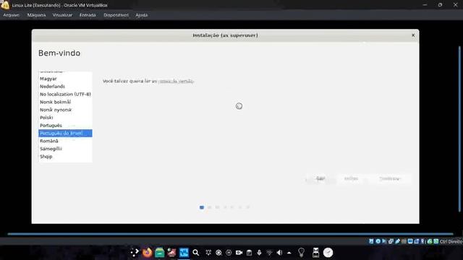The height and width of the screenshot is (260, 463).
Task: Click the video camera tray icon
Action: (x=239, y=253)
